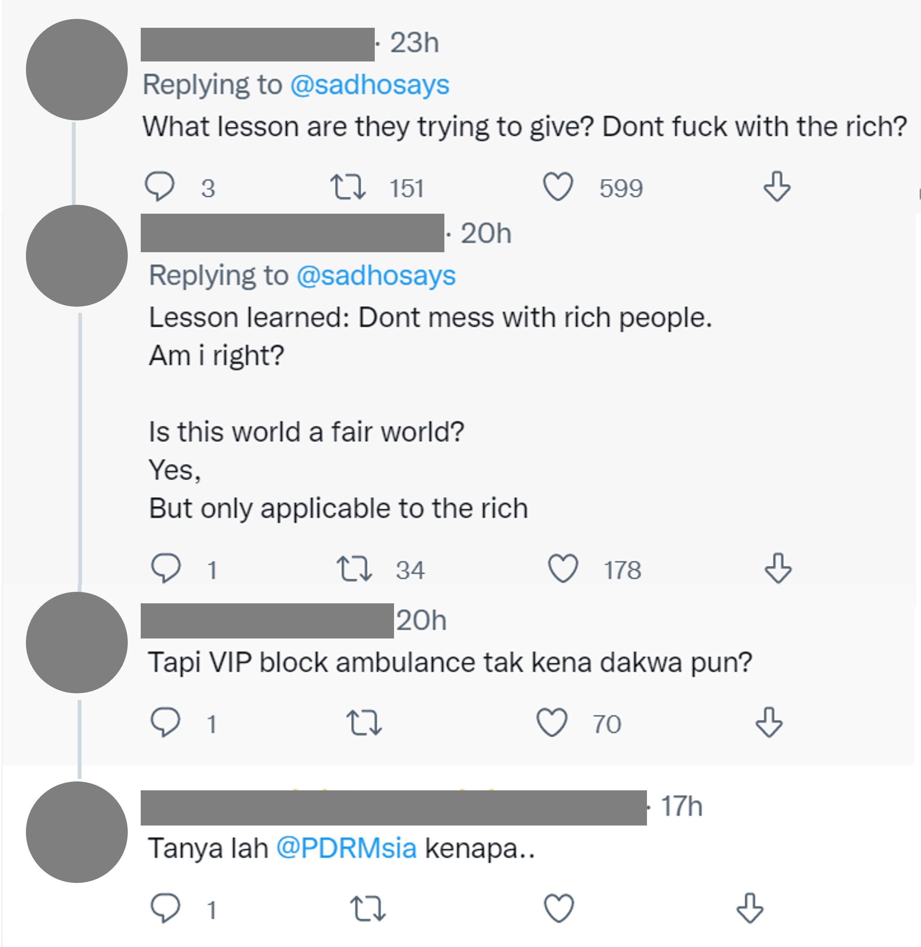Like the "Tapi VIP block ambulance" reply
921x947 pixels.
(x=553, y=723)
